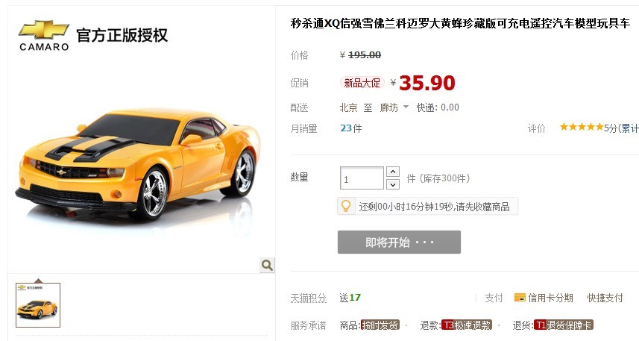Open the 廊坊 delivery destination dropdown
This screenshot has height=341, width=639.
click(x=394, y=107)
